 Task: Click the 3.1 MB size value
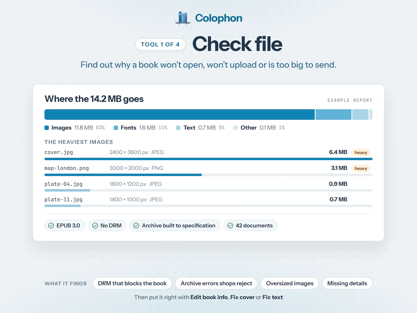pyautogui.click(x=339, y=168)
